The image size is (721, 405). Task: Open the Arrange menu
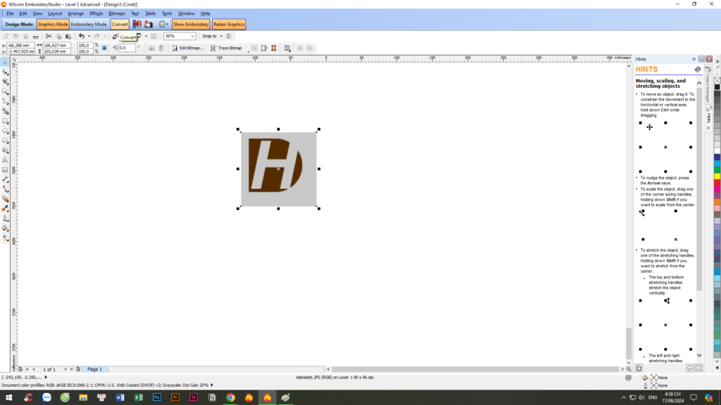pos(75,14)
